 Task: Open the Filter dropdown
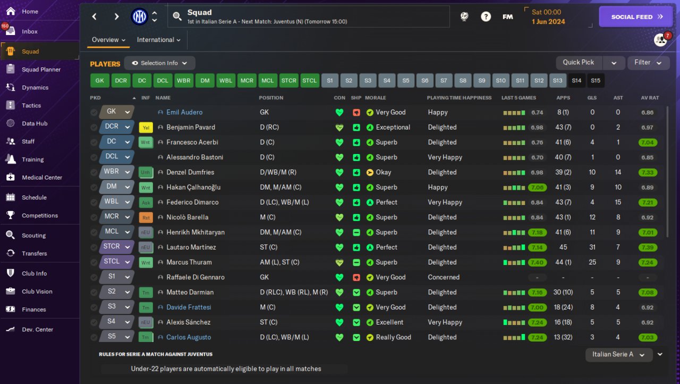pos(648,63)
